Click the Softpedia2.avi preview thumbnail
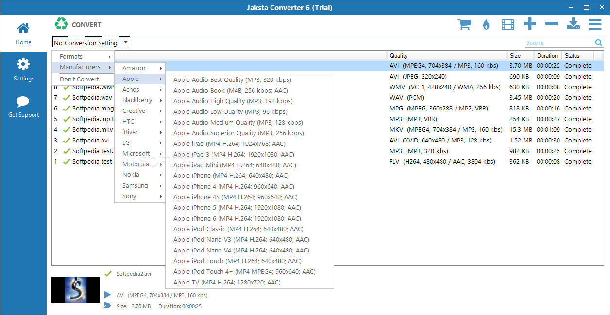This screenshot has width=610, height=315. (x=76, y=290)
